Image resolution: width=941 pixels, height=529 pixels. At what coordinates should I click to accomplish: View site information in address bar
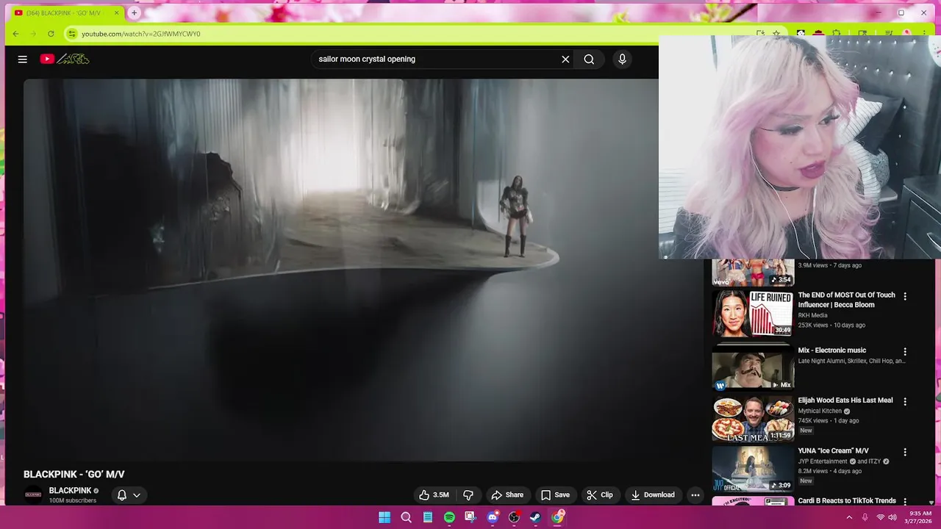pos(71,34)
